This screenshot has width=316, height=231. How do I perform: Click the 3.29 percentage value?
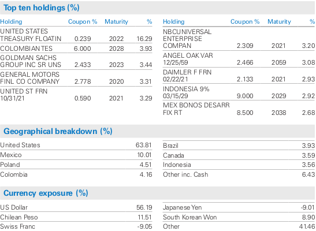pos(146,98)
